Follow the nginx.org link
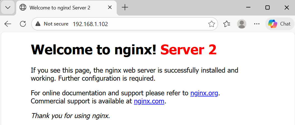This screenshot has width=295, height=125. coord(204,93)
